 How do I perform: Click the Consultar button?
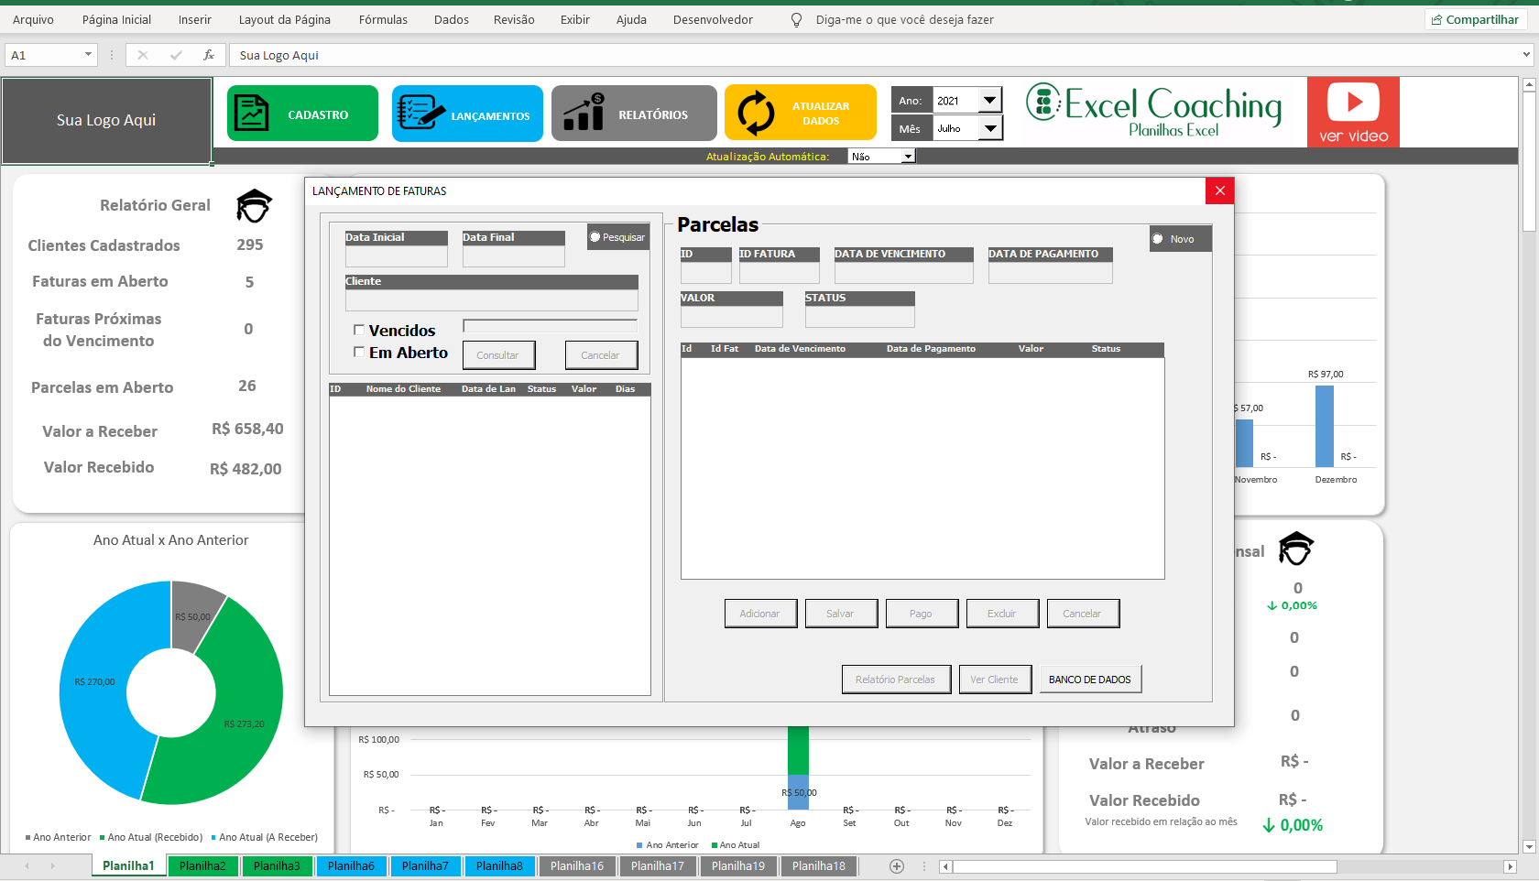point(498,355)
